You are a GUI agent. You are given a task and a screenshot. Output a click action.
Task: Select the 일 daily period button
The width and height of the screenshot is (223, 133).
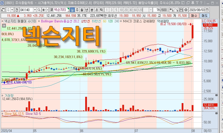[72, 10]
